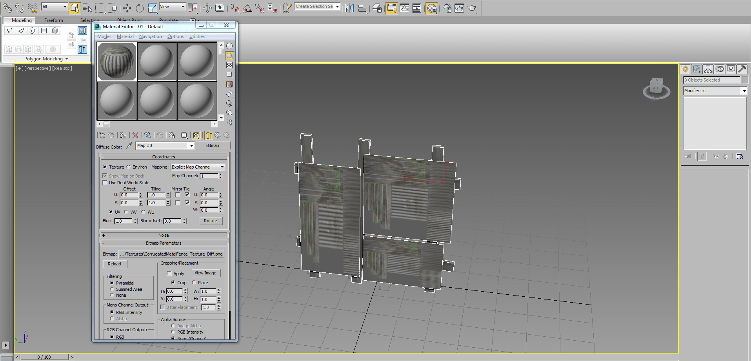Click the Reset Map/Material delete icon
751x361 pixels.
135,135
